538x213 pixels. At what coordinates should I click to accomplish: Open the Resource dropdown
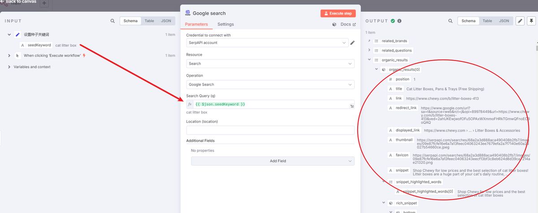[270, 64]
